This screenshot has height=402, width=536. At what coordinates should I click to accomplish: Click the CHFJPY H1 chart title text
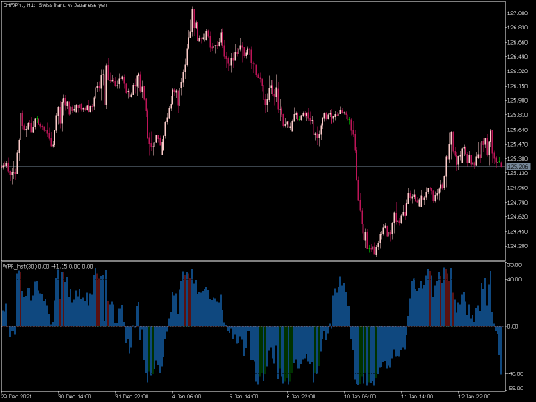[55, 5]
